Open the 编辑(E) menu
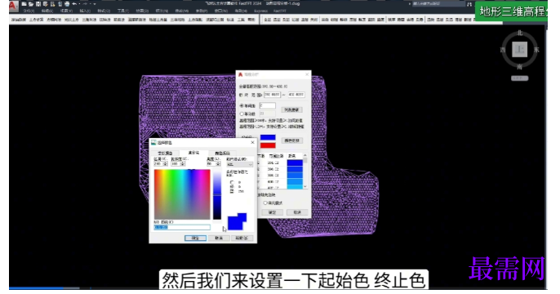The width and height of the screenshot is (560, 294). (47, 11)
